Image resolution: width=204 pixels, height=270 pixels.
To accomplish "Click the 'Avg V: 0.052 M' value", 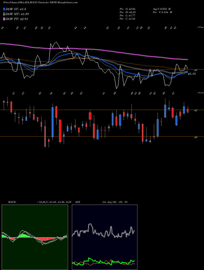I will (162, 9).
